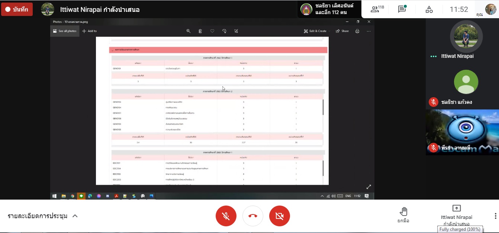Toggle the disabled camera button

(x=280, y=216)
